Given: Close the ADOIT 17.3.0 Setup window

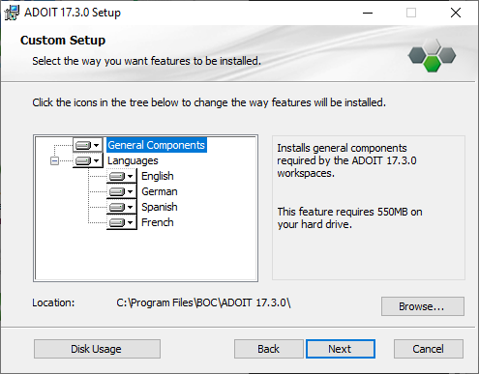Looking at the screenshot, I should [456, 13].
